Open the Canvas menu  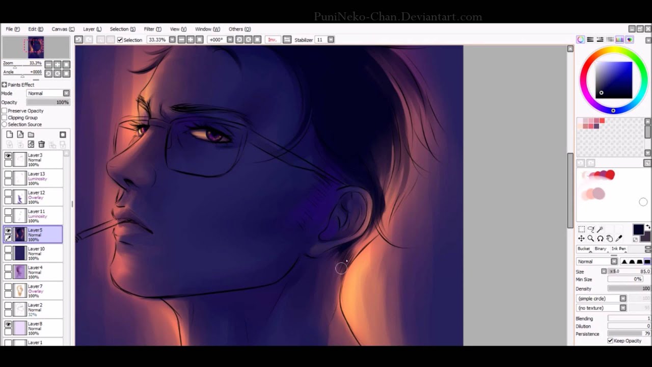[x=63, y=29]
